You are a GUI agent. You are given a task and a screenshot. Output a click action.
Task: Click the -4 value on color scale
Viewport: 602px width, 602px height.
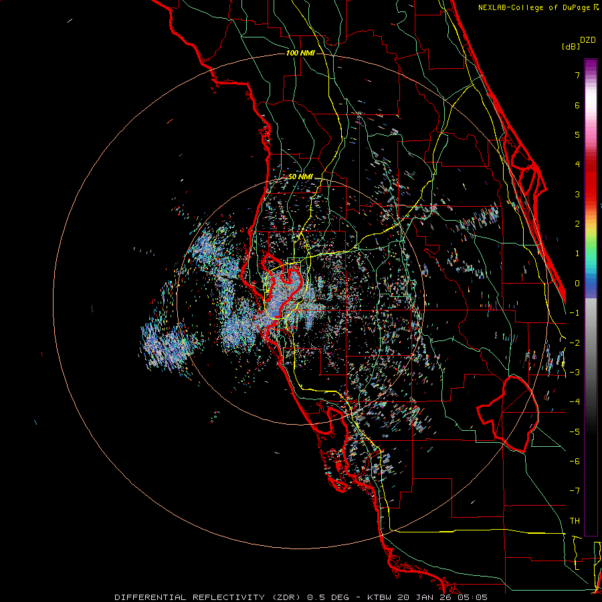[575, 402]
